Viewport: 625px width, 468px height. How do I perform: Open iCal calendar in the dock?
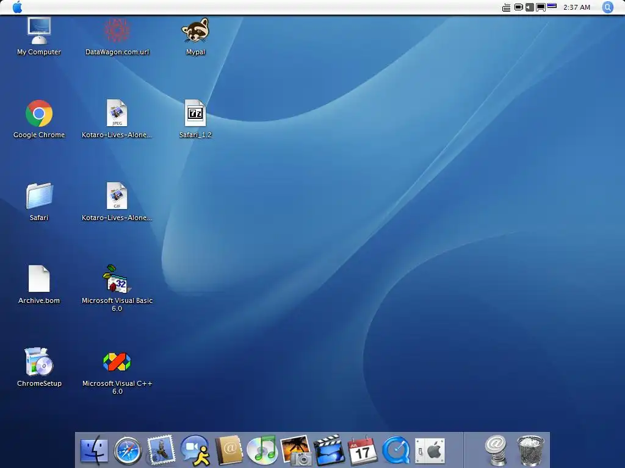click(x=363, y=450)
